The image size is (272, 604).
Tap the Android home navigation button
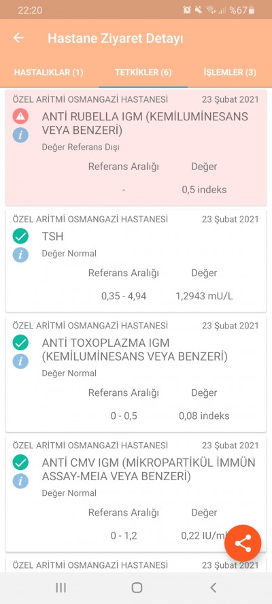pyautogui.click(x=137, y=588)
